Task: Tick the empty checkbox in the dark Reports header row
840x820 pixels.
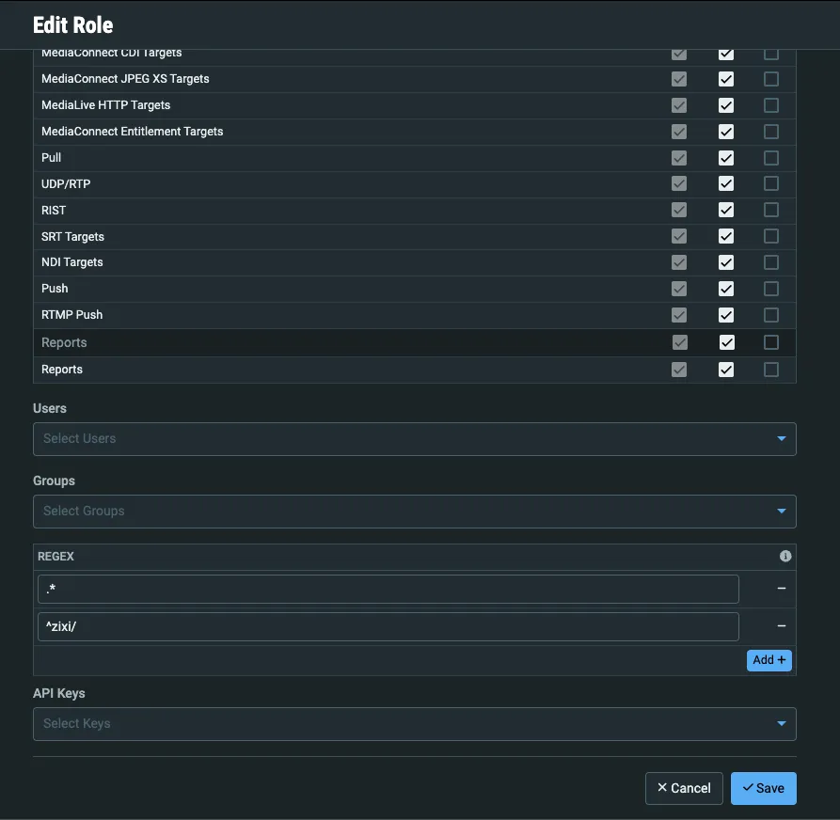Action: 771,342
